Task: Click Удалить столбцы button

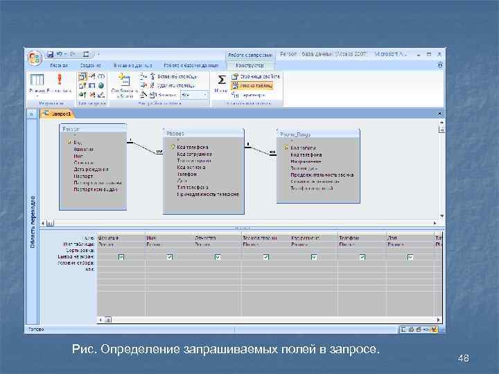Action: tap(172, 85)
